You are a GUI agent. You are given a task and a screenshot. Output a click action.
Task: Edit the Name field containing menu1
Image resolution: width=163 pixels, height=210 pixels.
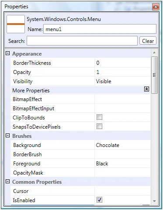point(100,29)
